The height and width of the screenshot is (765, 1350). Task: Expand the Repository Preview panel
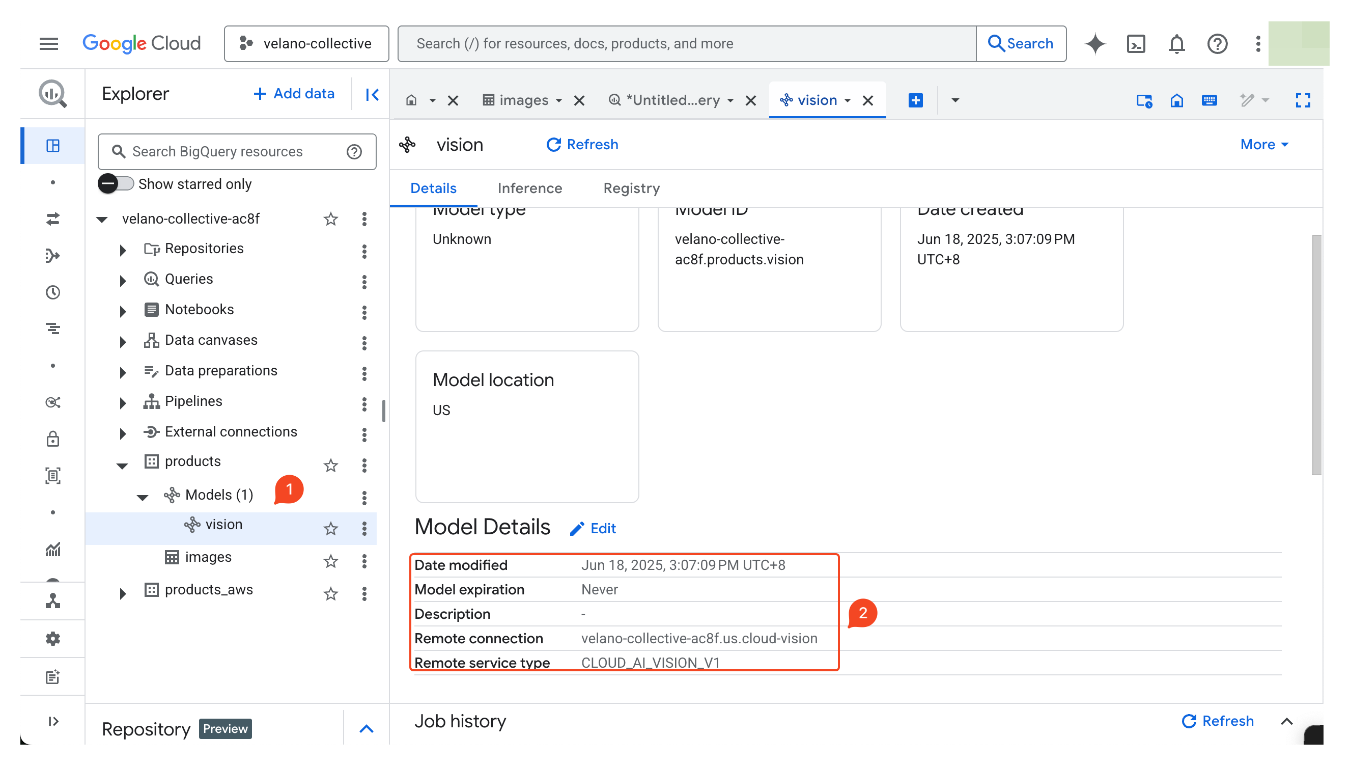(367, 729)
